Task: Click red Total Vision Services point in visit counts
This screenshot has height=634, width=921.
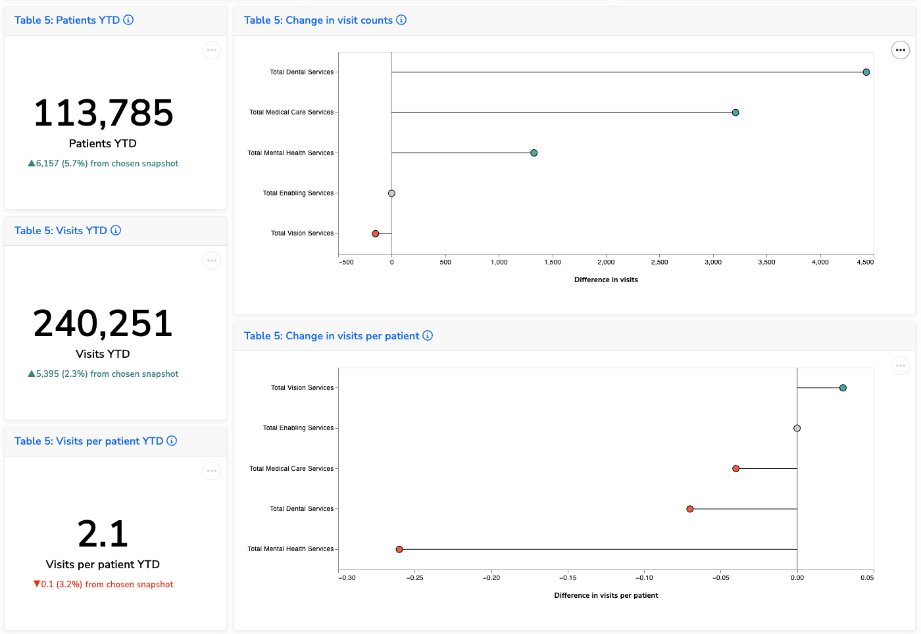Action: (376, 233)
